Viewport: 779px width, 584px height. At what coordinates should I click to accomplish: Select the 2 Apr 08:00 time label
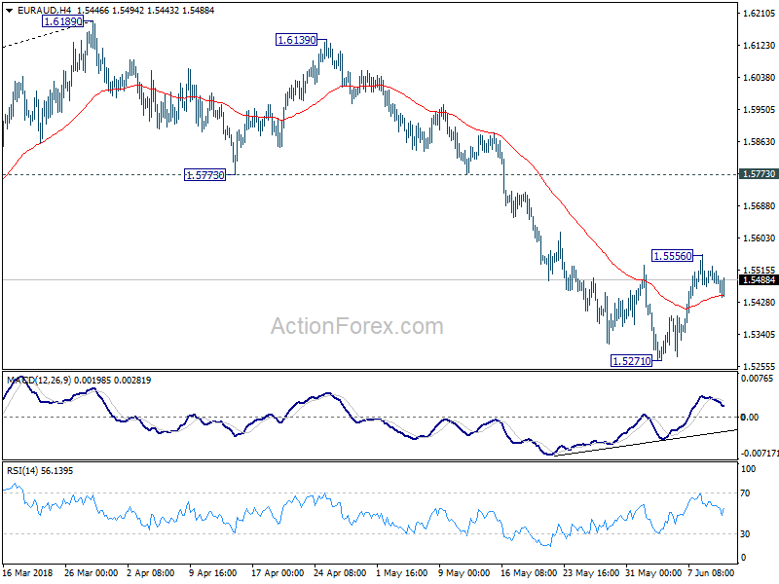click(151, 572)
